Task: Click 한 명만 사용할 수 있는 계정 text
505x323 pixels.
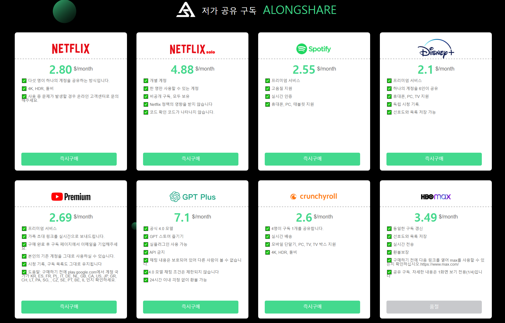Action: [174, 88]
